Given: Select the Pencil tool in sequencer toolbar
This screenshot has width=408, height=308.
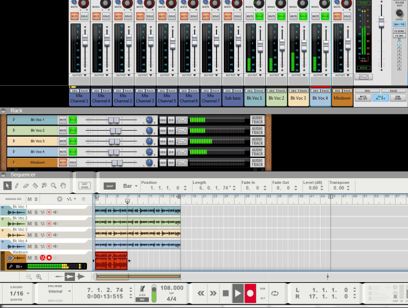Looking at the screenshot, I should click(x=17, y=185).
